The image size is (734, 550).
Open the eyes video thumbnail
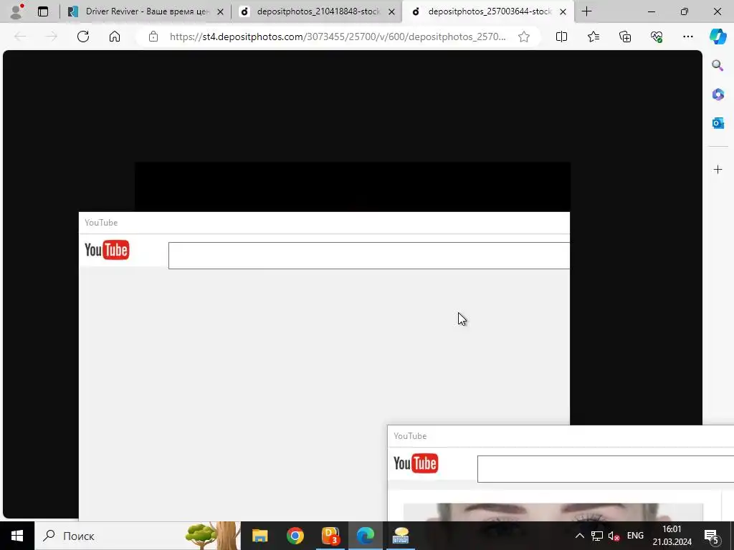553,512
